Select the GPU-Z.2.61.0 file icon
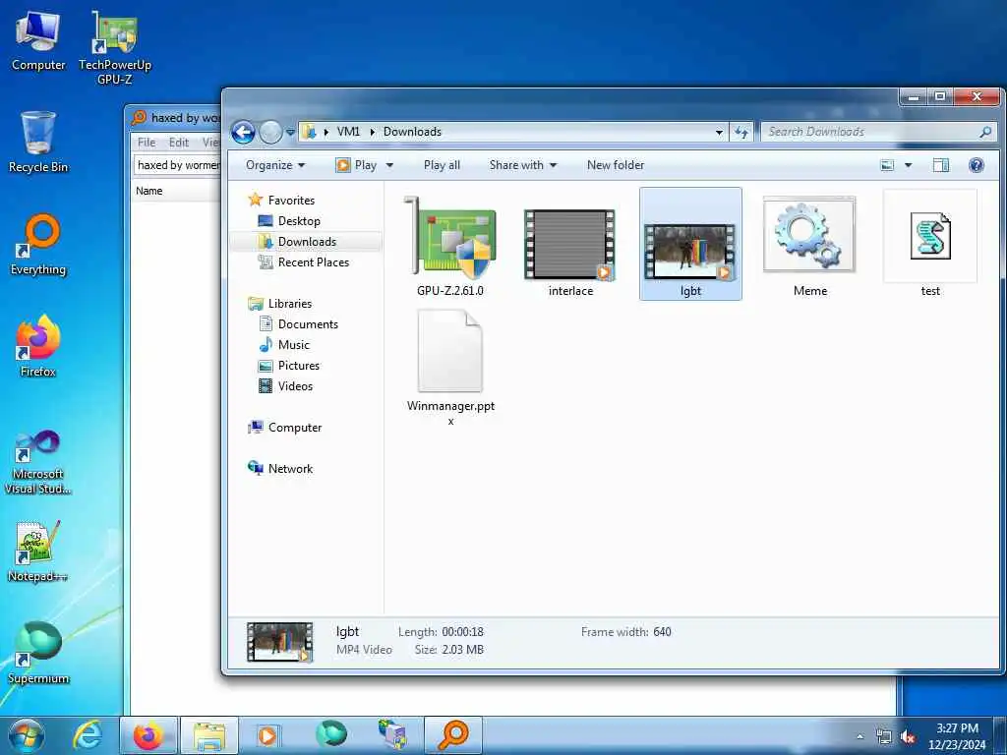This screenshot has width=1007, height=755. coord(450,245)
